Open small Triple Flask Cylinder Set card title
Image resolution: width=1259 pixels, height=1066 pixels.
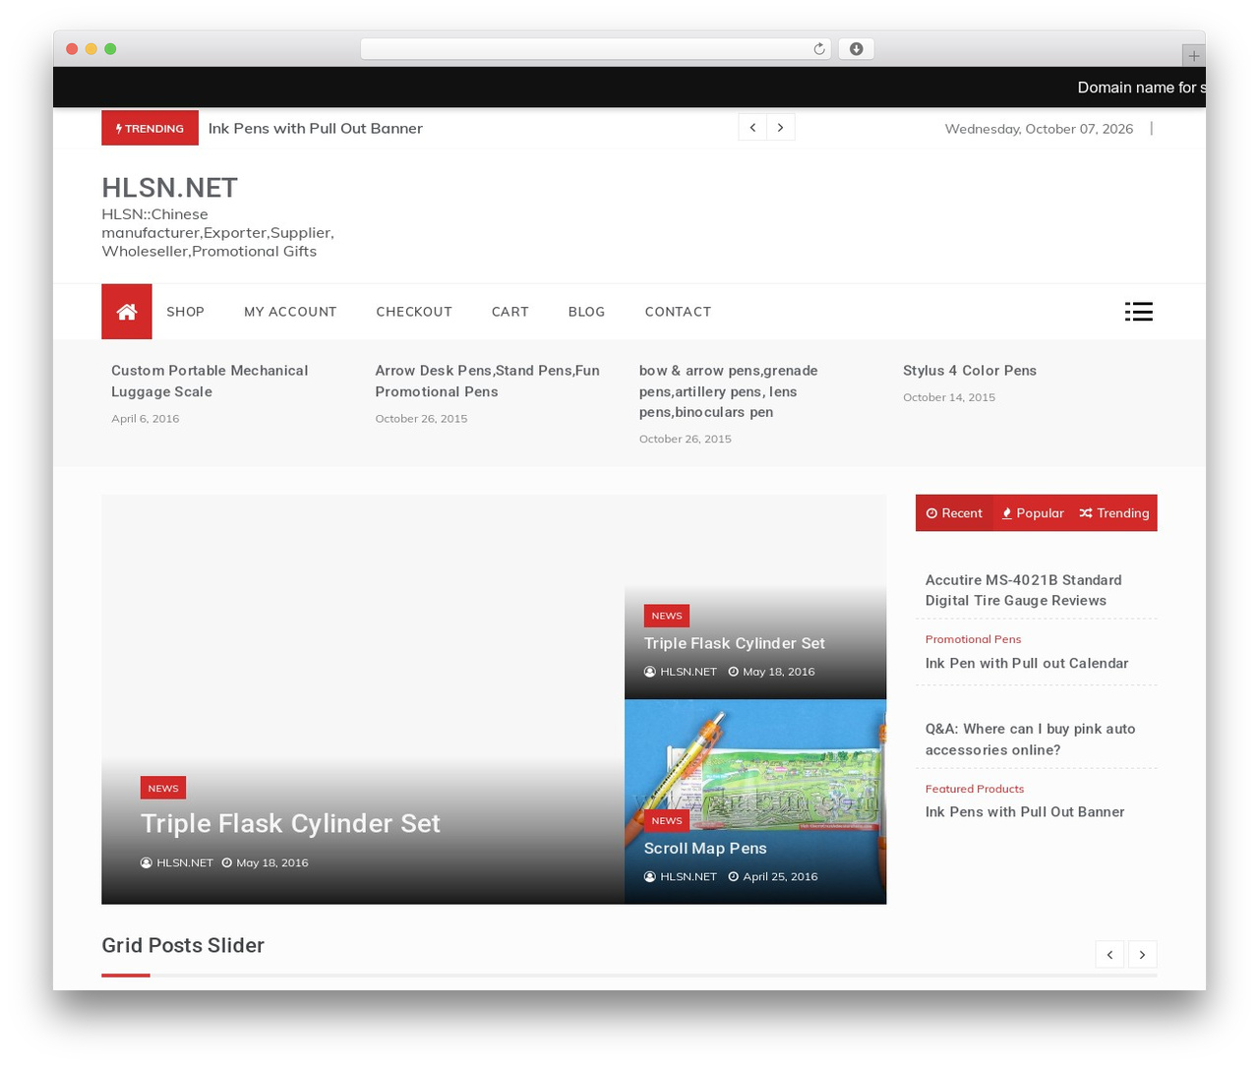pyautogui.click(x=735, y=643)
